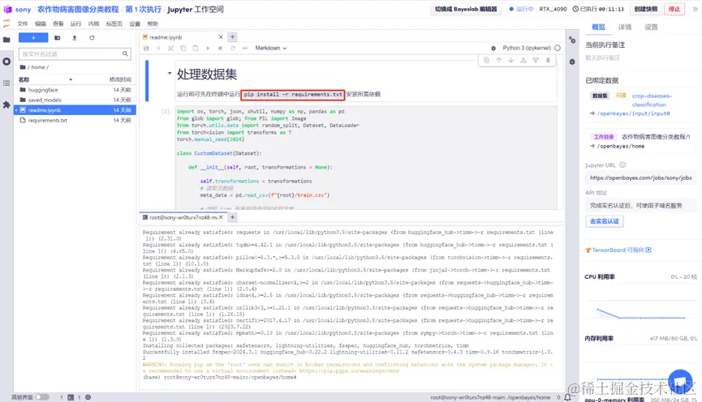Screen dimensions: 702x402
Task: Copy the selected cell in the notebook toolbar
Action: click(183, 48)
